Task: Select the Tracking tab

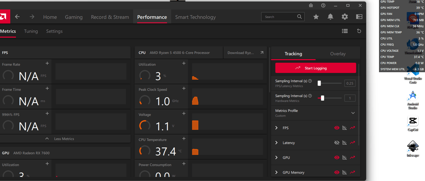Action: click(x=293, y=54)
